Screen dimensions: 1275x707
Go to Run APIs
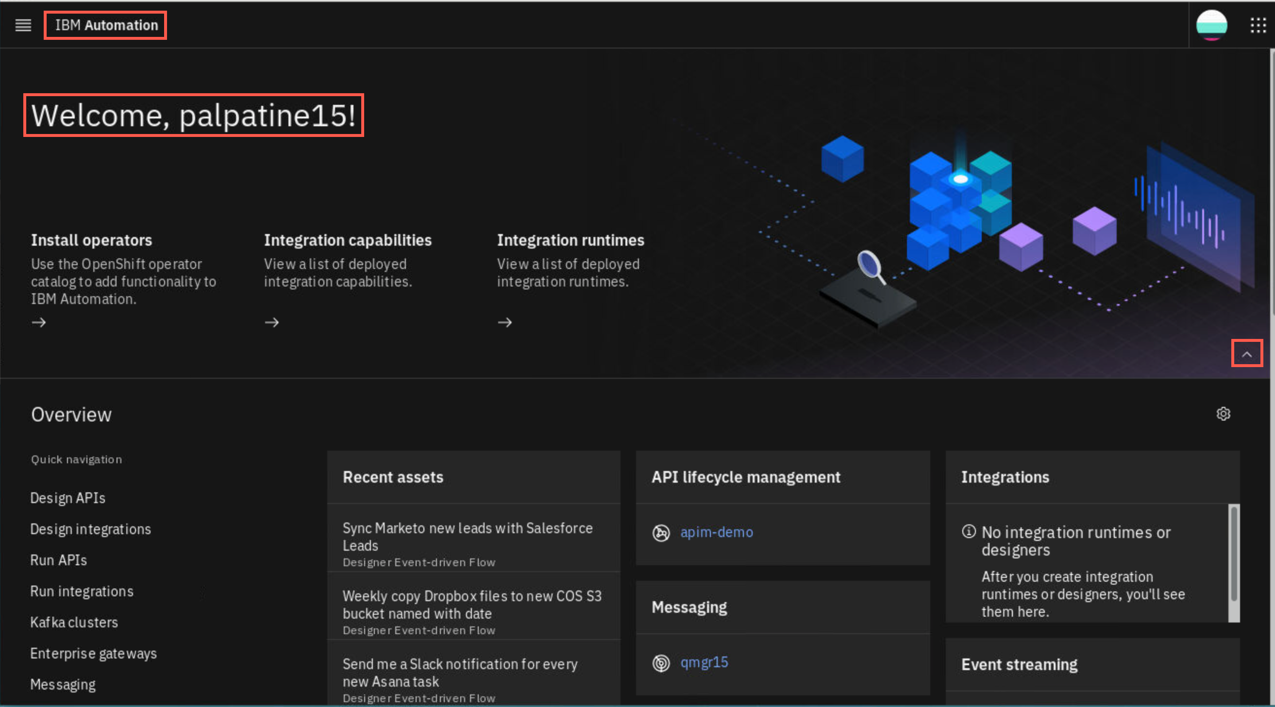[58, 560]
